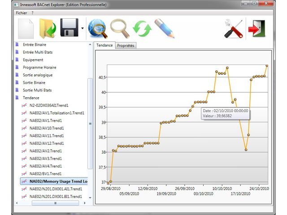Click the tree's vertical scrollbar down arrow

click(x=90, y=197)
